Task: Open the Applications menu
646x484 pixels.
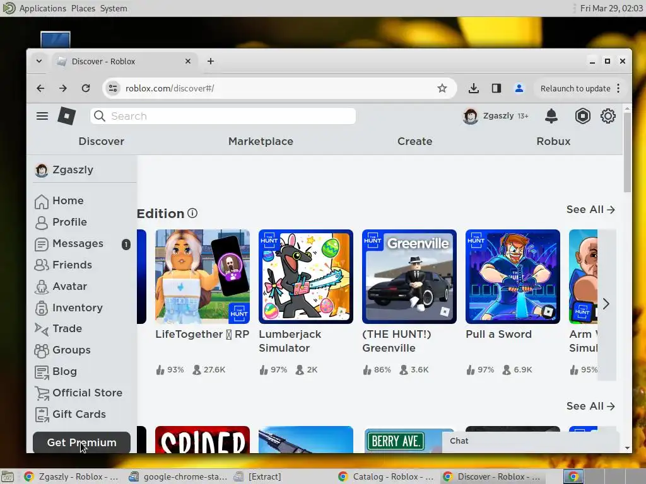Action: [x=42, y=8]
